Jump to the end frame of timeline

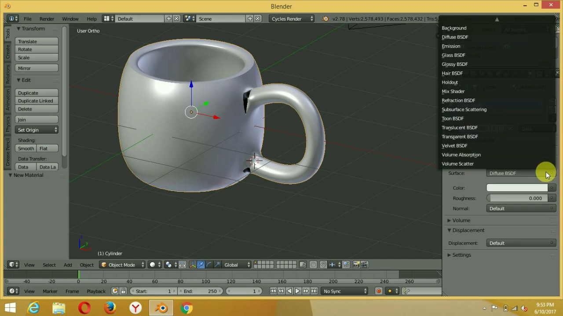click(x=314, y=291)
